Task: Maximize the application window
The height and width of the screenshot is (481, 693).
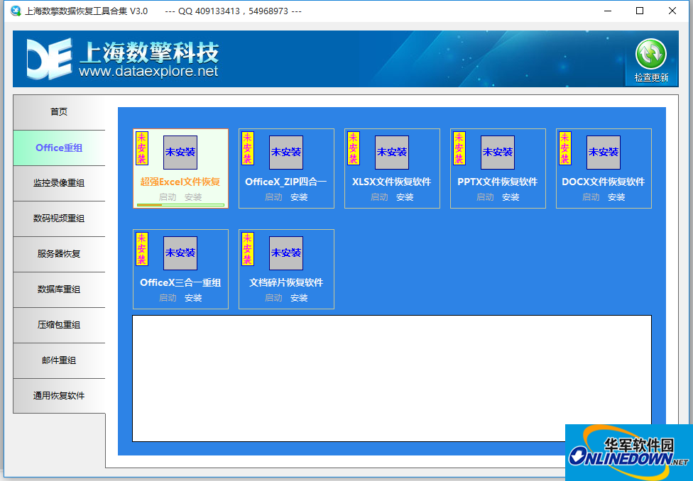Action: coord(640,11)
